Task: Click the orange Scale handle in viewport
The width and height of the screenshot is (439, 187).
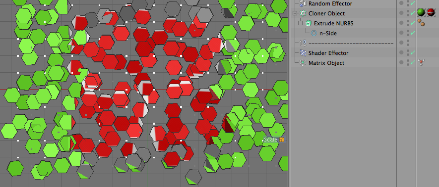Action: coord(282,140)
